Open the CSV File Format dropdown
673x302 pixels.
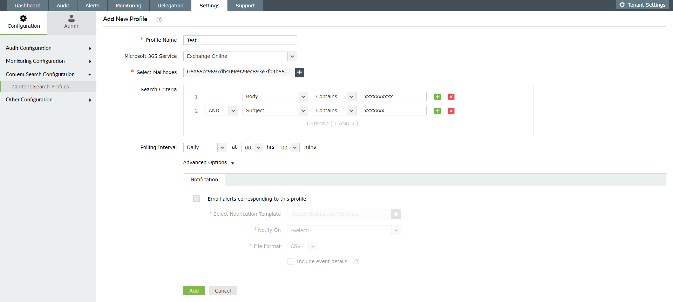302,246
